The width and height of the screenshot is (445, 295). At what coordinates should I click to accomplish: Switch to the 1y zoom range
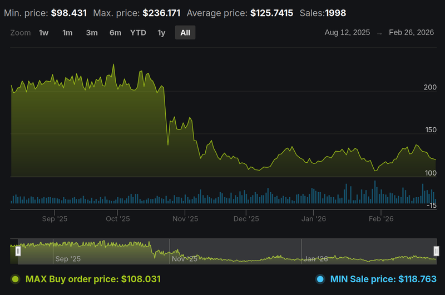(161, 33)
